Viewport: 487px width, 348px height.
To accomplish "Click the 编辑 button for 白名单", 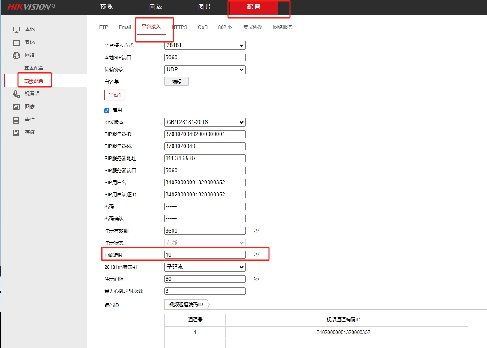I will click(176, 81).
